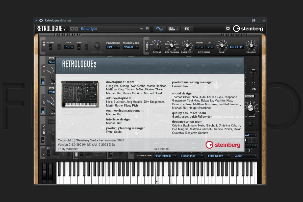Click the Volume knob in Main section
Screen dimensions: 303x202
point(251,45)
